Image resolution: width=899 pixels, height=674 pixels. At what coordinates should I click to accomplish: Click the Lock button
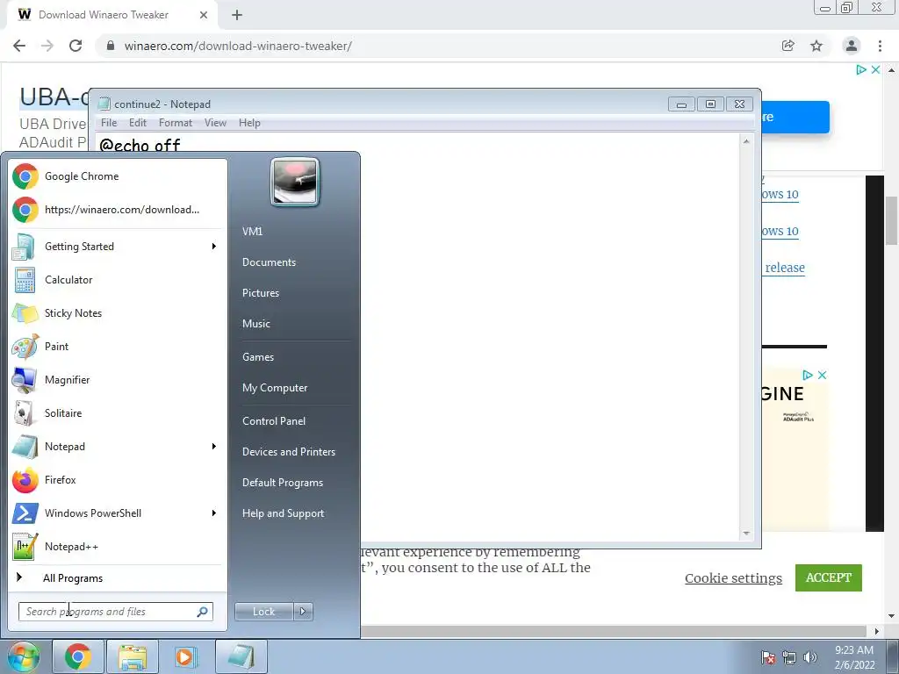click(264, 612)
